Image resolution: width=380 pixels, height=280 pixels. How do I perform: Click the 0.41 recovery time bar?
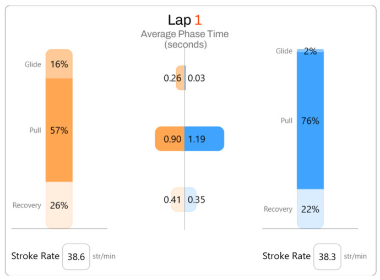click(x=178, y=200)
